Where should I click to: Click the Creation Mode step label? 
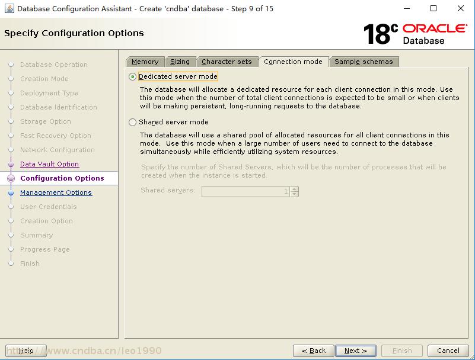click(x=44, y=79)
